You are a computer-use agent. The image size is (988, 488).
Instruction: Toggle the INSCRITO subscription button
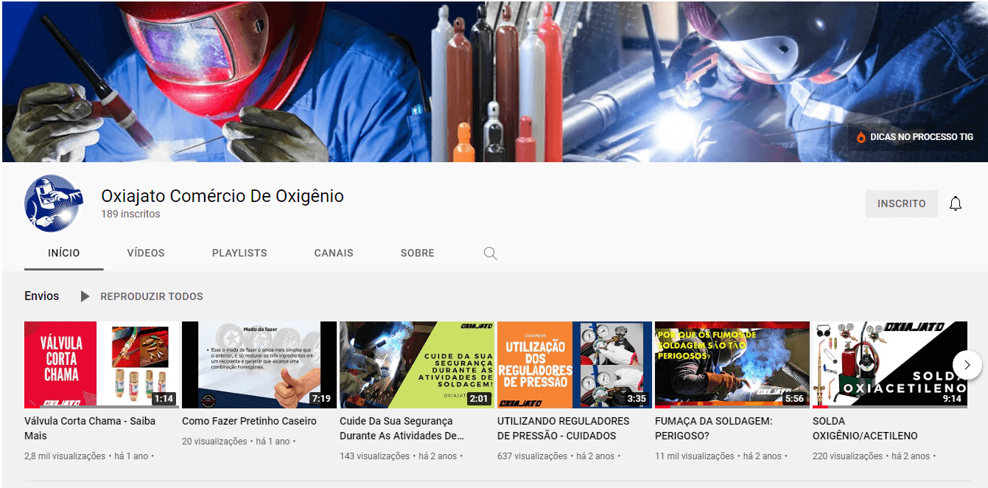click(901, 204)
